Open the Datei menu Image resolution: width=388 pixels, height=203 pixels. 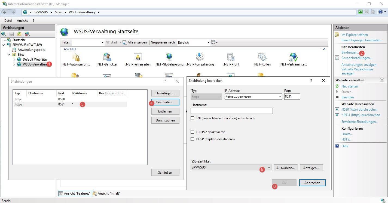[x=8, y=20]
